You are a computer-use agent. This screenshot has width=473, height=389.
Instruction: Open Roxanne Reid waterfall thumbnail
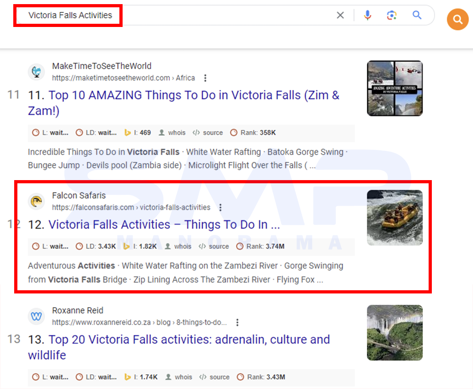point(395,333)
